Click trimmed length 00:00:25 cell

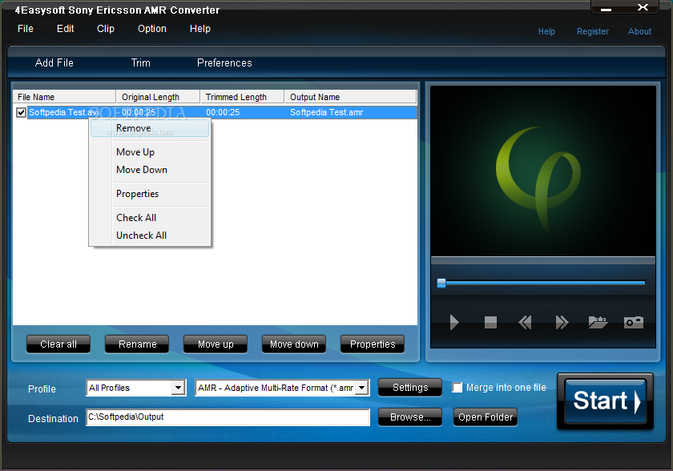(x=223, y=112)
